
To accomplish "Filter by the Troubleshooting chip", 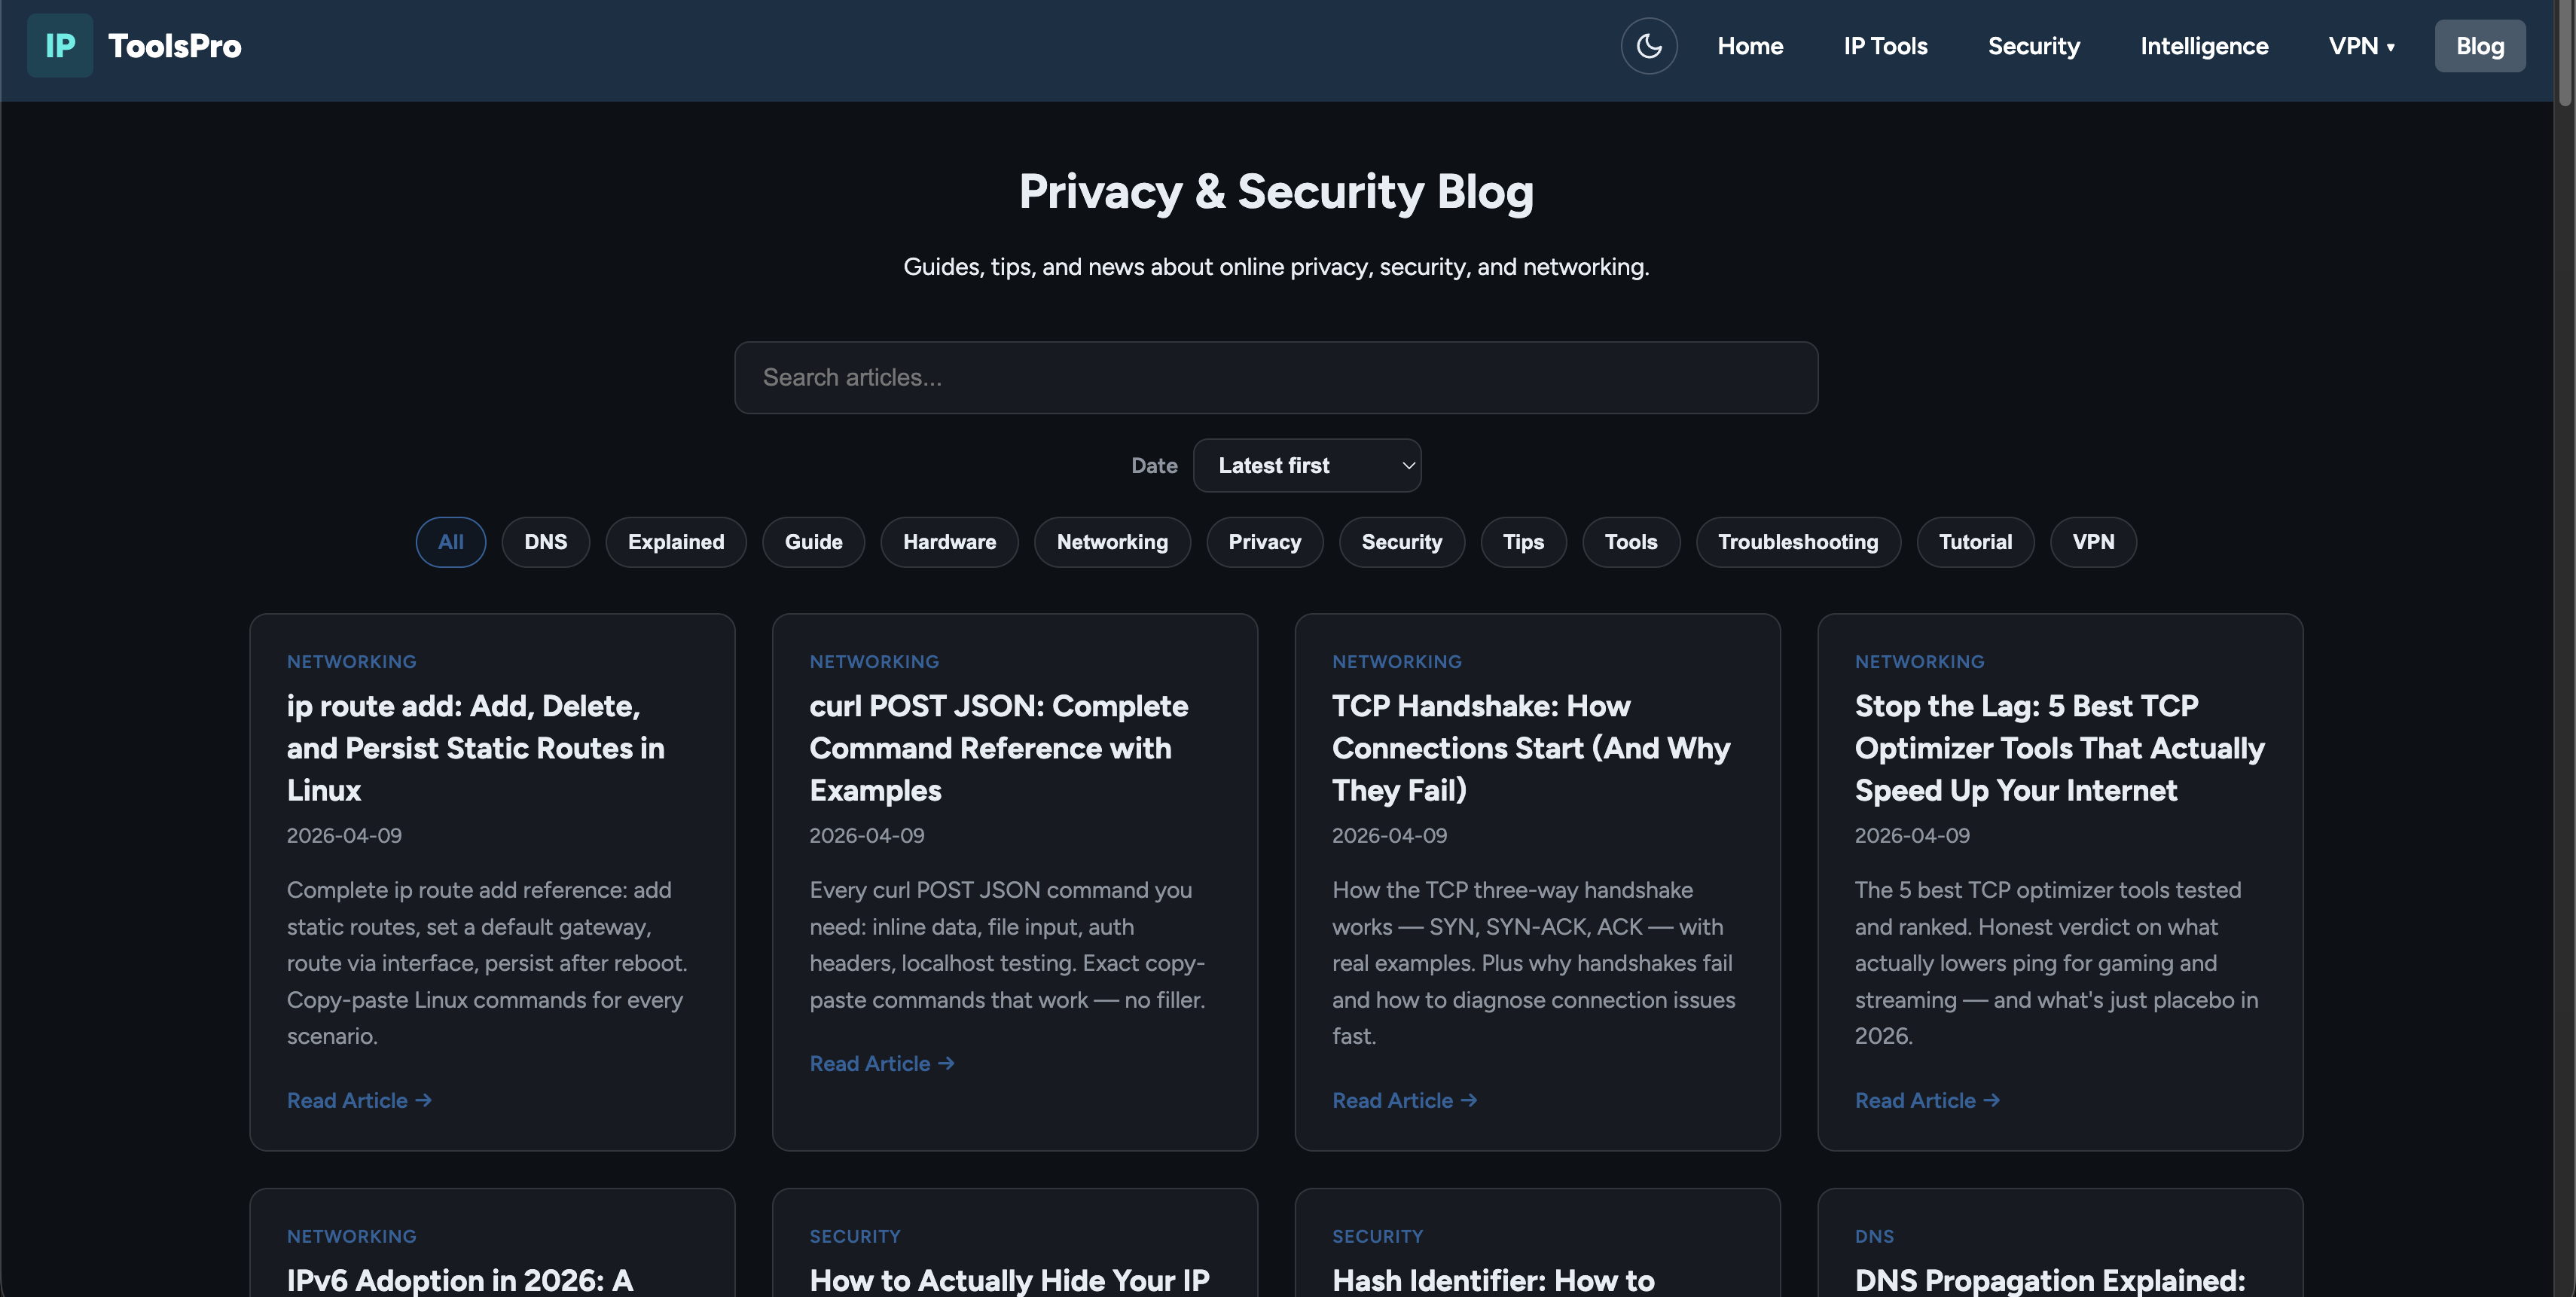I will (1797, 542).
